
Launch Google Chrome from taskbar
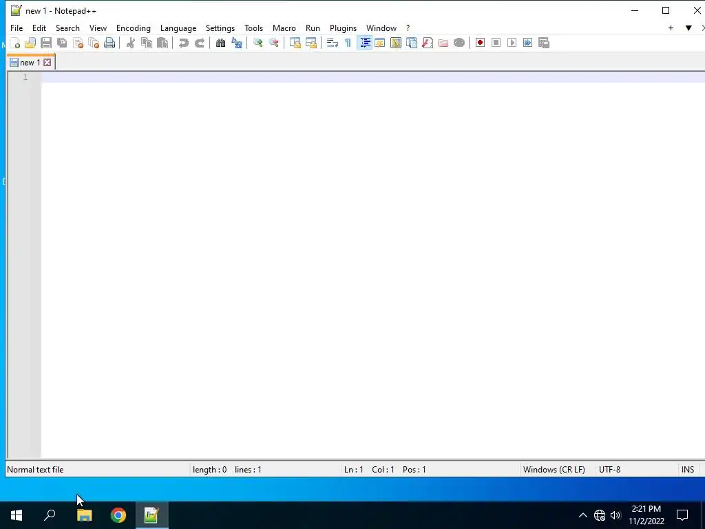[x=118, y=515]
